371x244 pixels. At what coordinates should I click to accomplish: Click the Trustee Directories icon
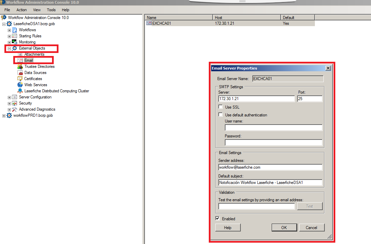[20, 67]
